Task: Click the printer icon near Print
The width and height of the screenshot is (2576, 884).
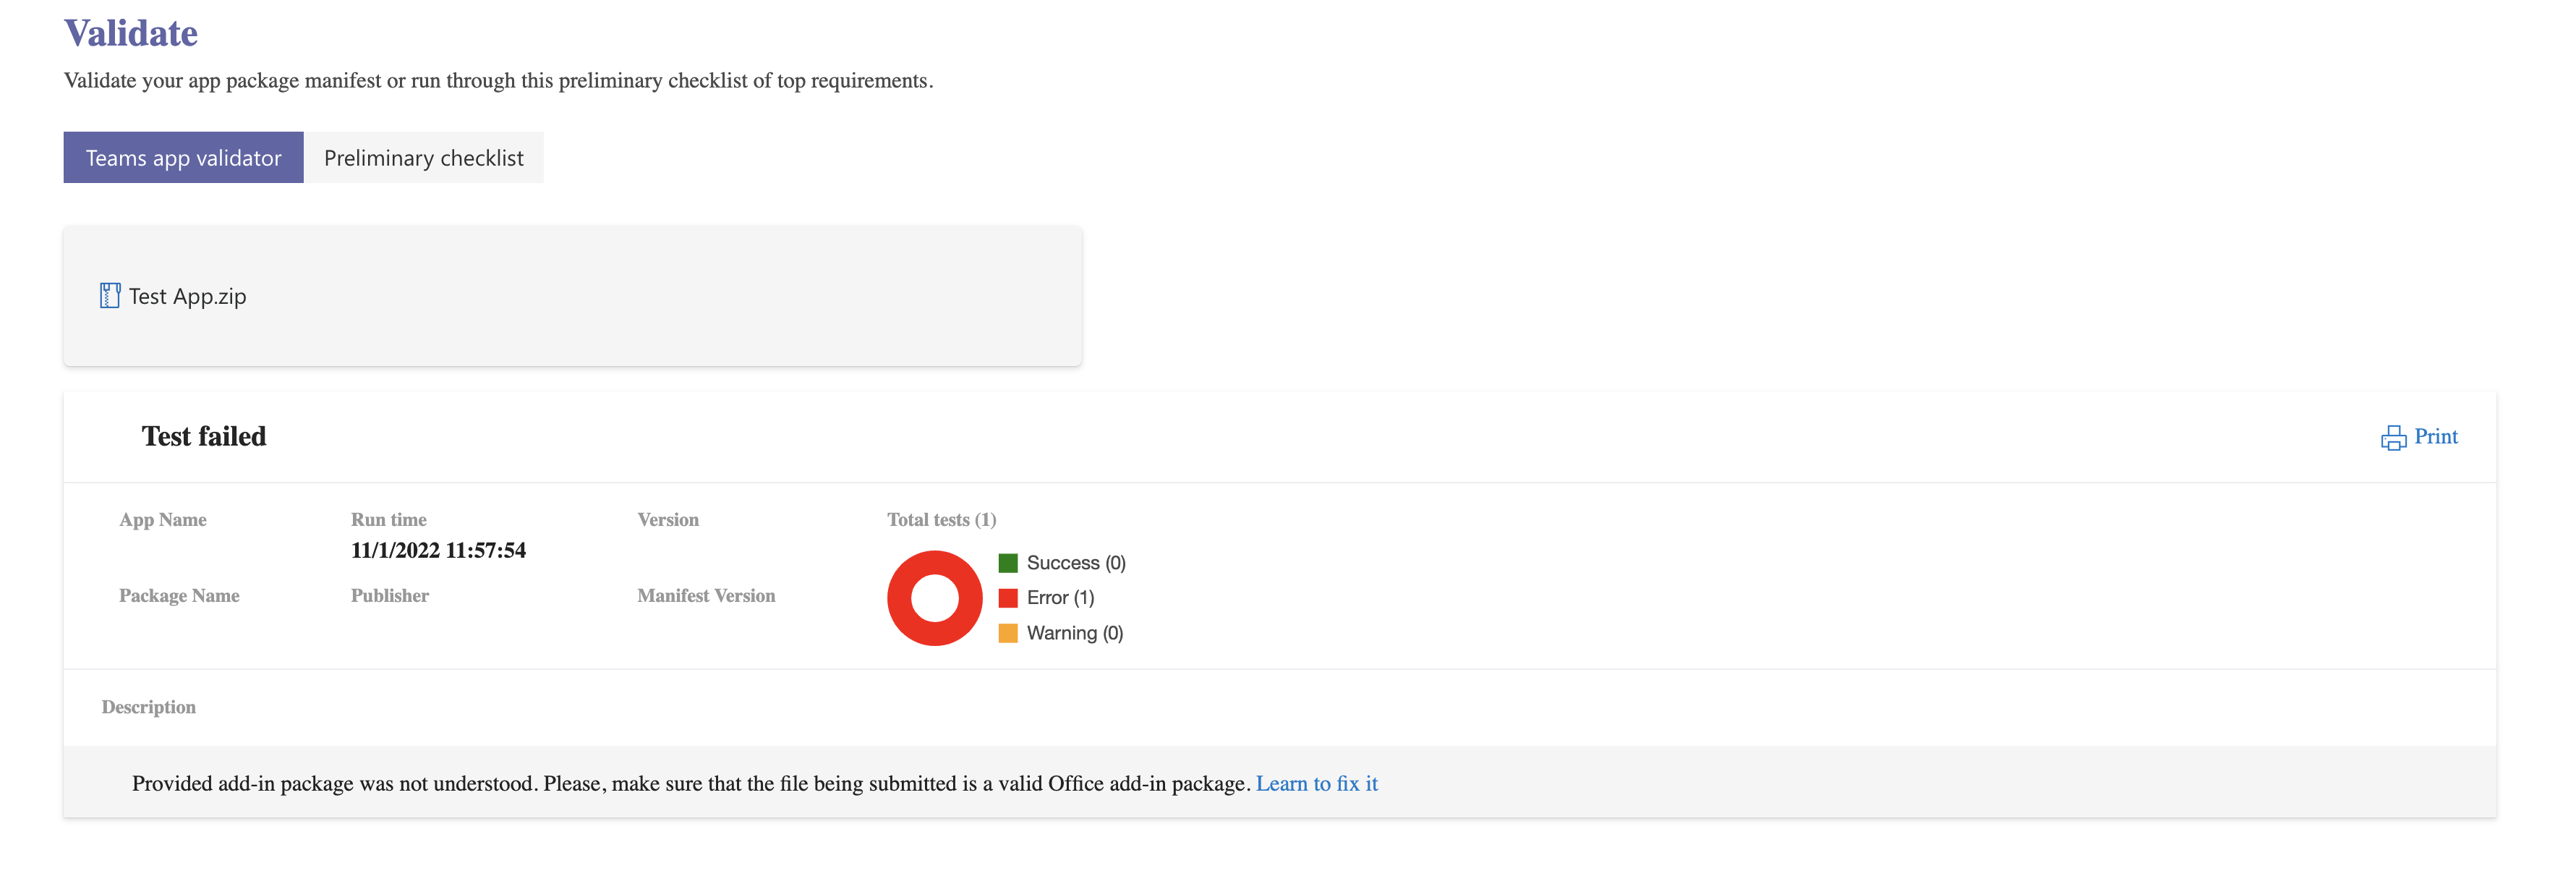Action: pyautogui.click(x=2392, y=437)
